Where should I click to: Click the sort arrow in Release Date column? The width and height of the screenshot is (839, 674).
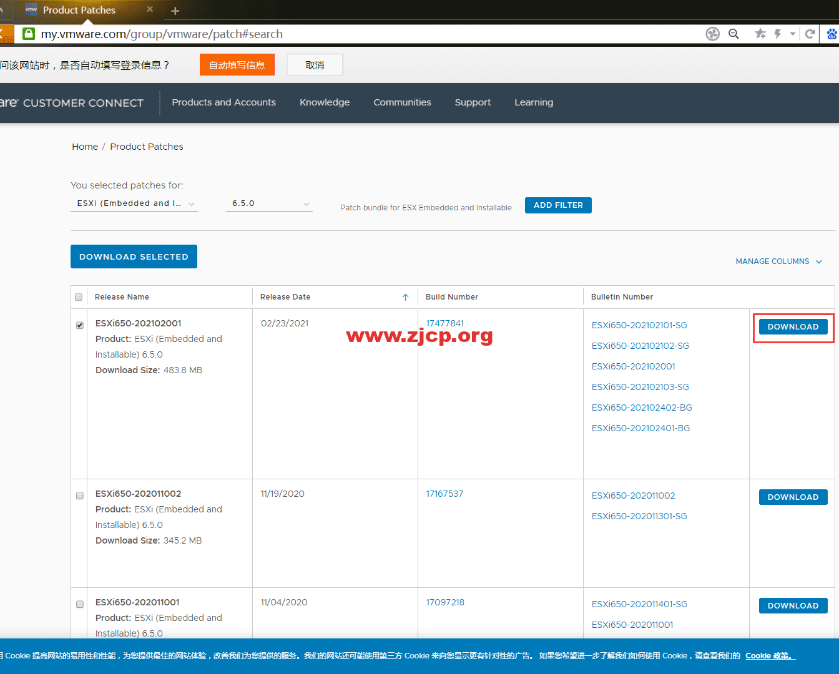405,297
